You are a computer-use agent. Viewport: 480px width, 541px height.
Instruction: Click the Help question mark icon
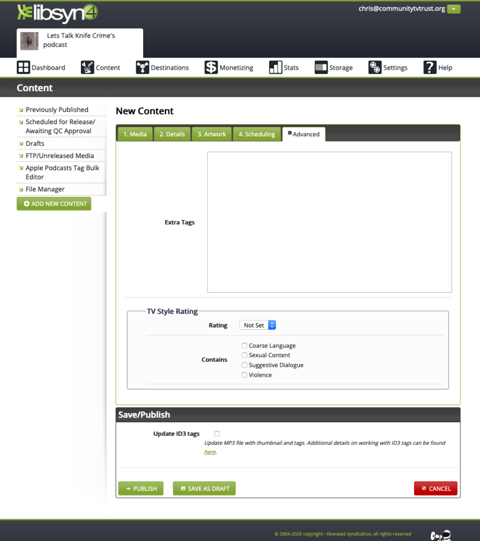tap(430, 67)
